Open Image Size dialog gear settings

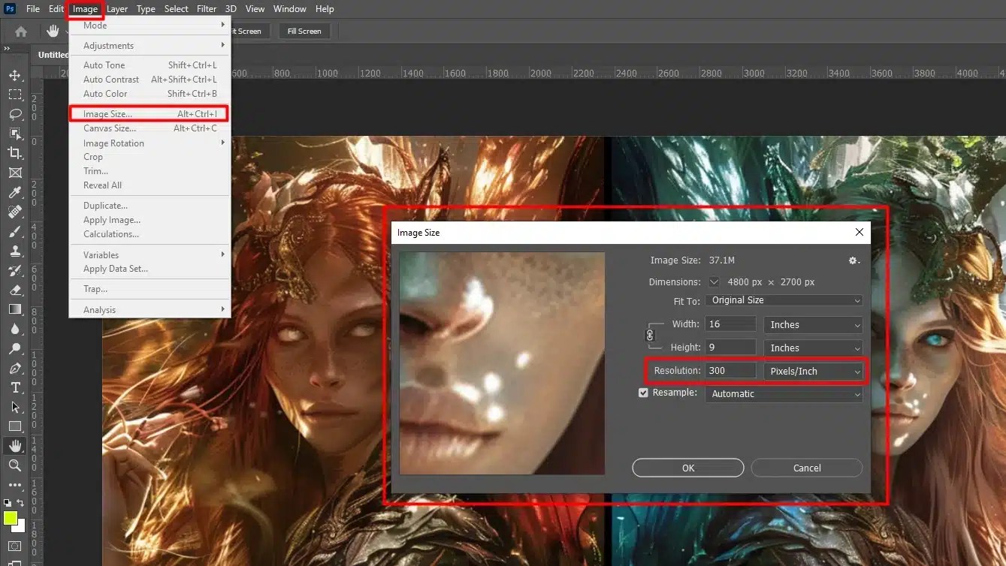click(x=853, y=260)
